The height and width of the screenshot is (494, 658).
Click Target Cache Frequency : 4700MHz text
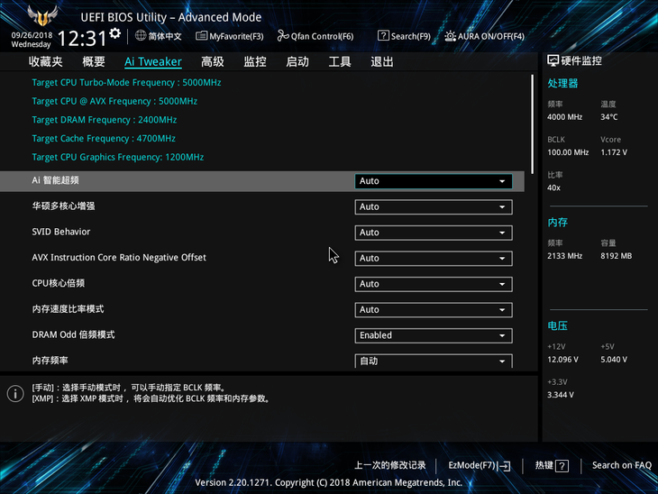tap(104, 139)
